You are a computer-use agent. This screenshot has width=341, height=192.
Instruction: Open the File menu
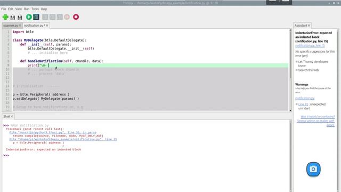[x=4, y=9]
